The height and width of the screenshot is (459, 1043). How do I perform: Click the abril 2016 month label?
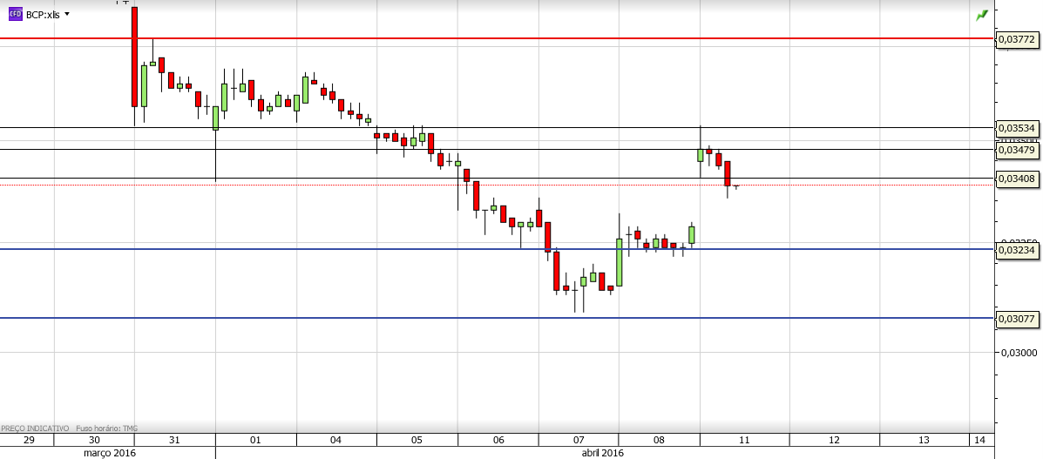[x=603, y=453]
